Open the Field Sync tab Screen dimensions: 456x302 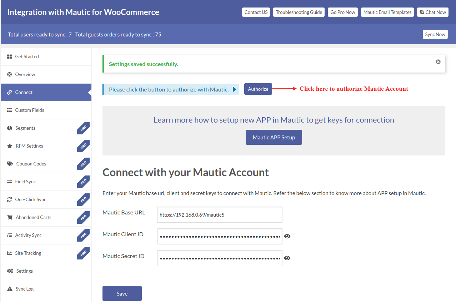pyautogui.click(x=46, y=182)
